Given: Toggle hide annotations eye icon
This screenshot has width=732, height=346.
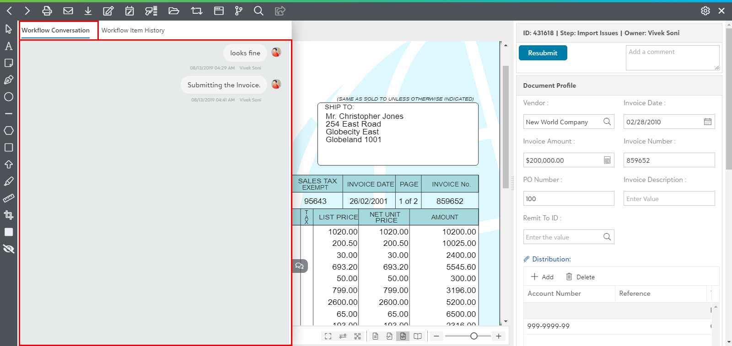Looking at the screenshot, I should pos(8,249).
